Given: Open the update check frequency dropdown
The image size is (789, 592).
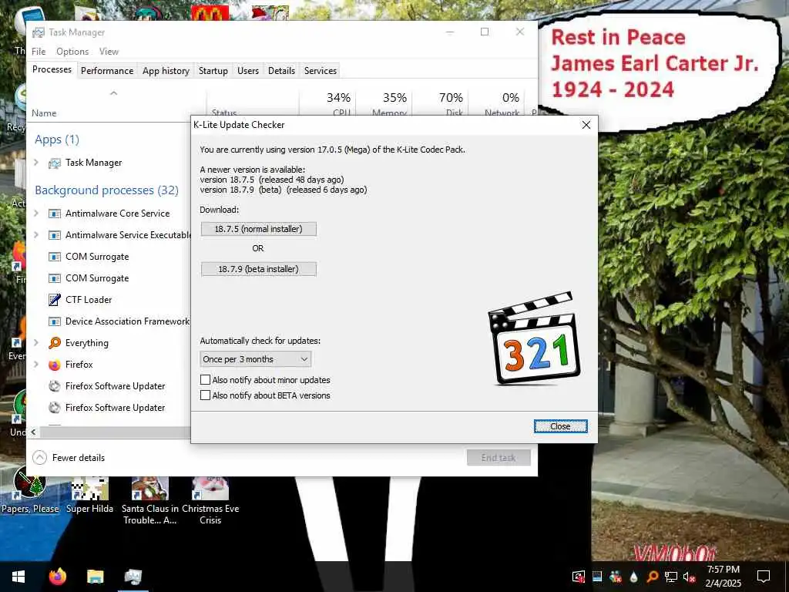Looking at the screenshot, I should [x=256, y=359].
